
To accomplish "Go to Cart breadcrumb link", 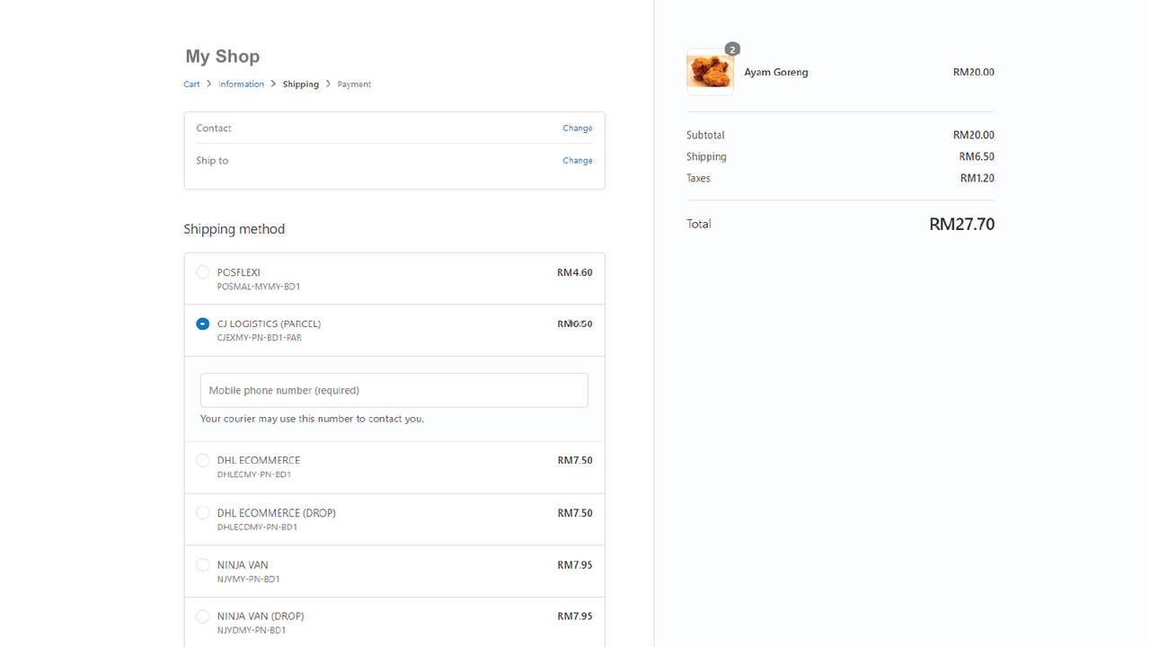I will 191,84.
